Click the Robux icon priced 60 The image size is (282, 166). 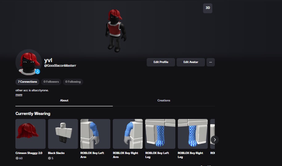coord(17,158)
